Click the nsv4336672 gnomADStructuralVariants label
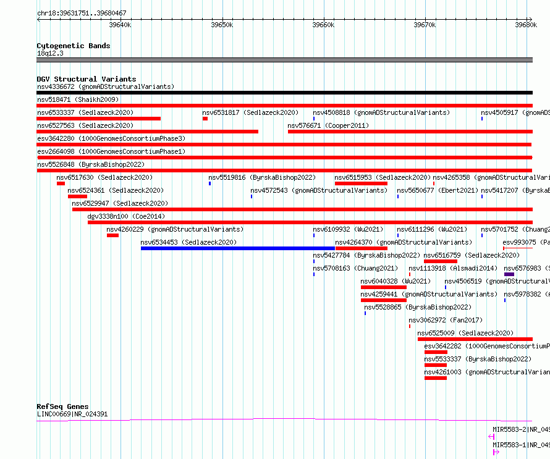The width and height of the screenshot is (550, 459). coord(106,86)
